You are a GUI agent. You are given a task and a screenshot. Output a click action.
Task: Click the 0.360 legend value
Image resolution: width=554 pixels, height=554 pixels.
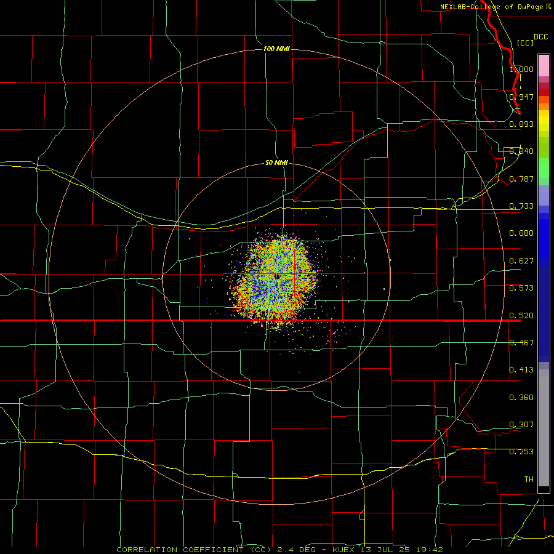click(521, 398)
